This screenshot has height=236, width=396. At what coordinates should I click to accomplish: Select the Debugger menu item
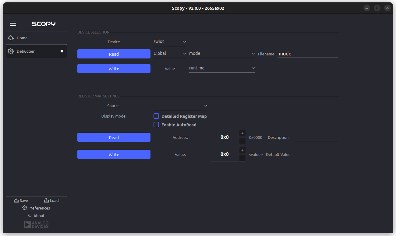click(36, 51)
